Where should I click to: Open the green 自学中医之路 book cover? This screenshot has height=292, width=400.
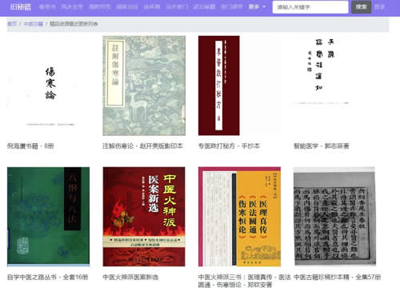pyautogui.click(x=48, y=217)
